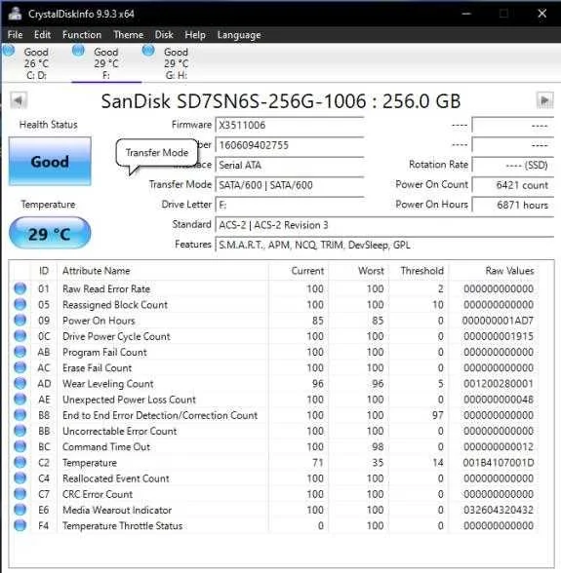Click the Transfer Mode field SATA/600
Screen dimensions: 561x573
(x=290, y=185)
